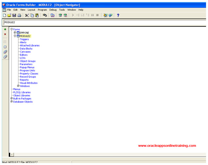
Task: Click the New form document icon
Action: 4,15
